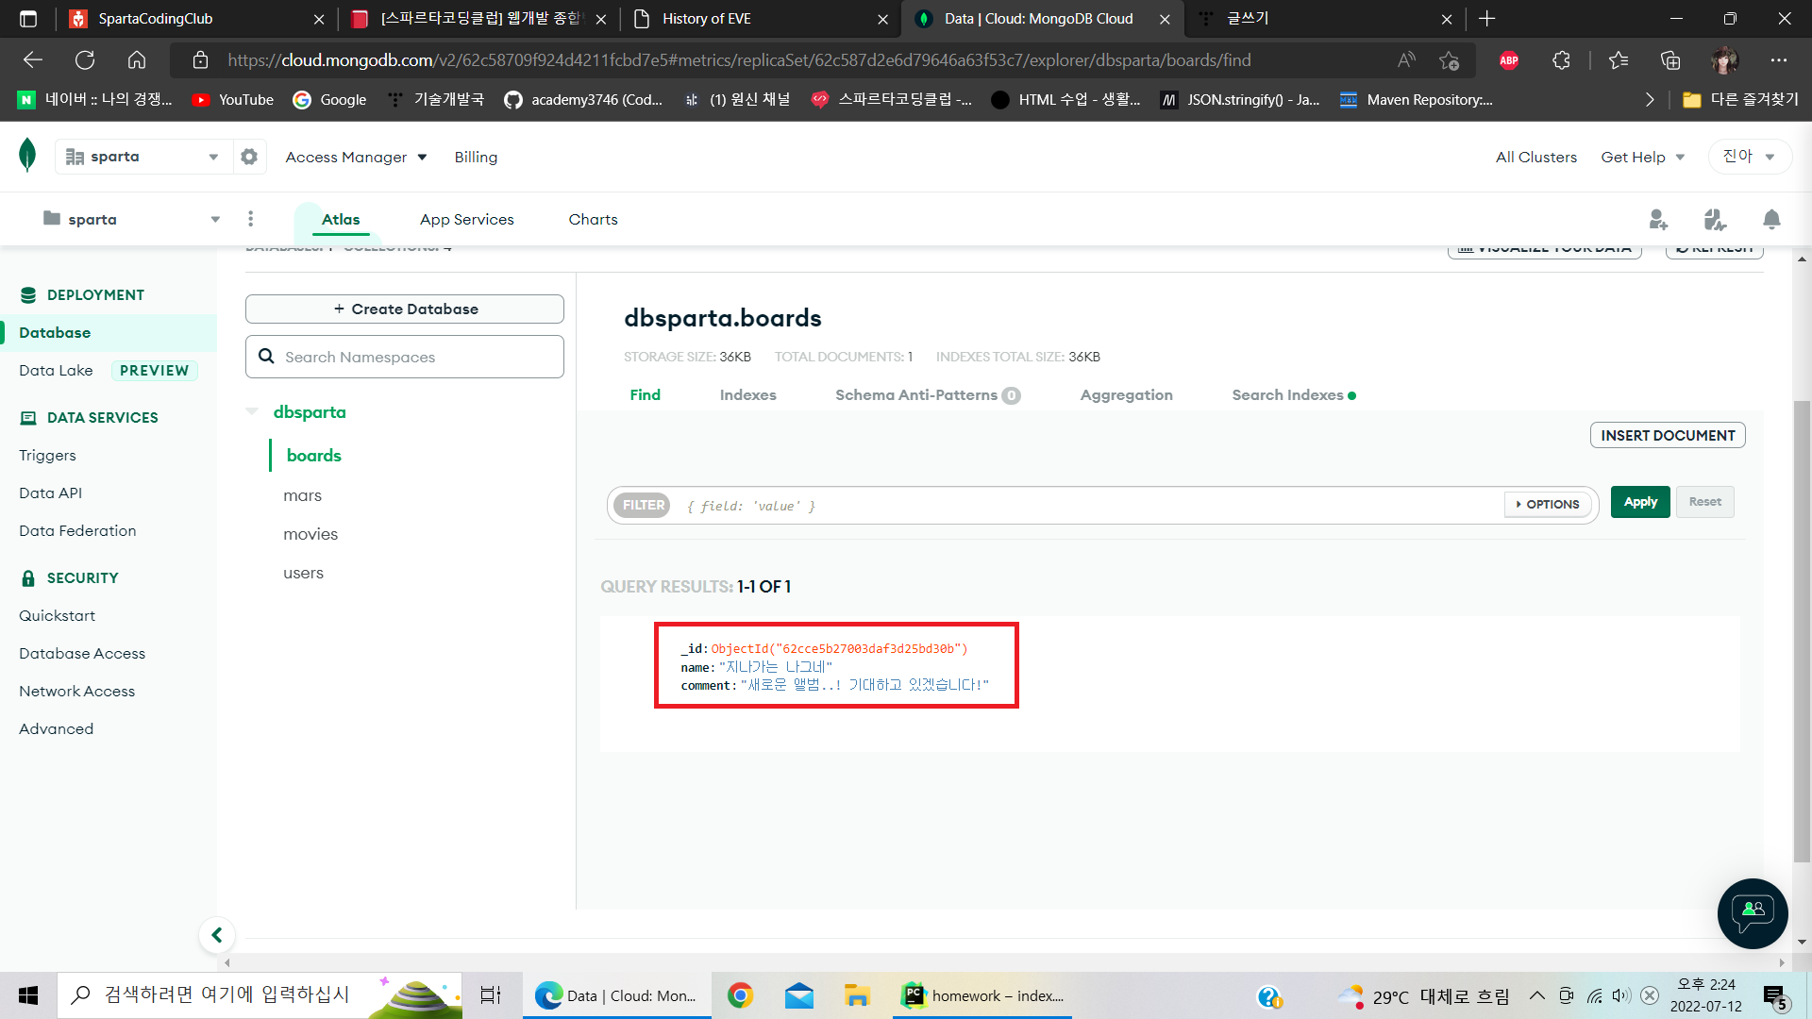This screenshot has width=1812, height=1019.
Task: Expand the OPTIONS query toggle
Action: pyautogui.click(x=1548, y=505)
